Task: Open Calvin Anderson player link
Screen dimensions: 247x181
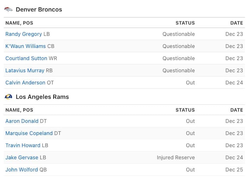Action: (x=25, y=83)
